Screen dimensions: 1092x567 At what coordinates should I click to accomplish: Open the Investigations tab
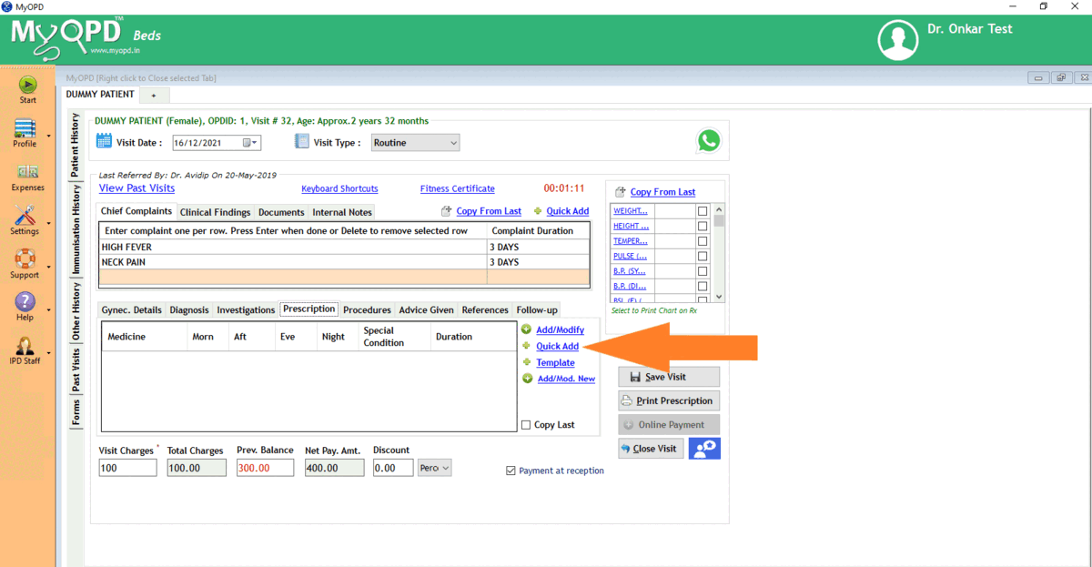246,310
